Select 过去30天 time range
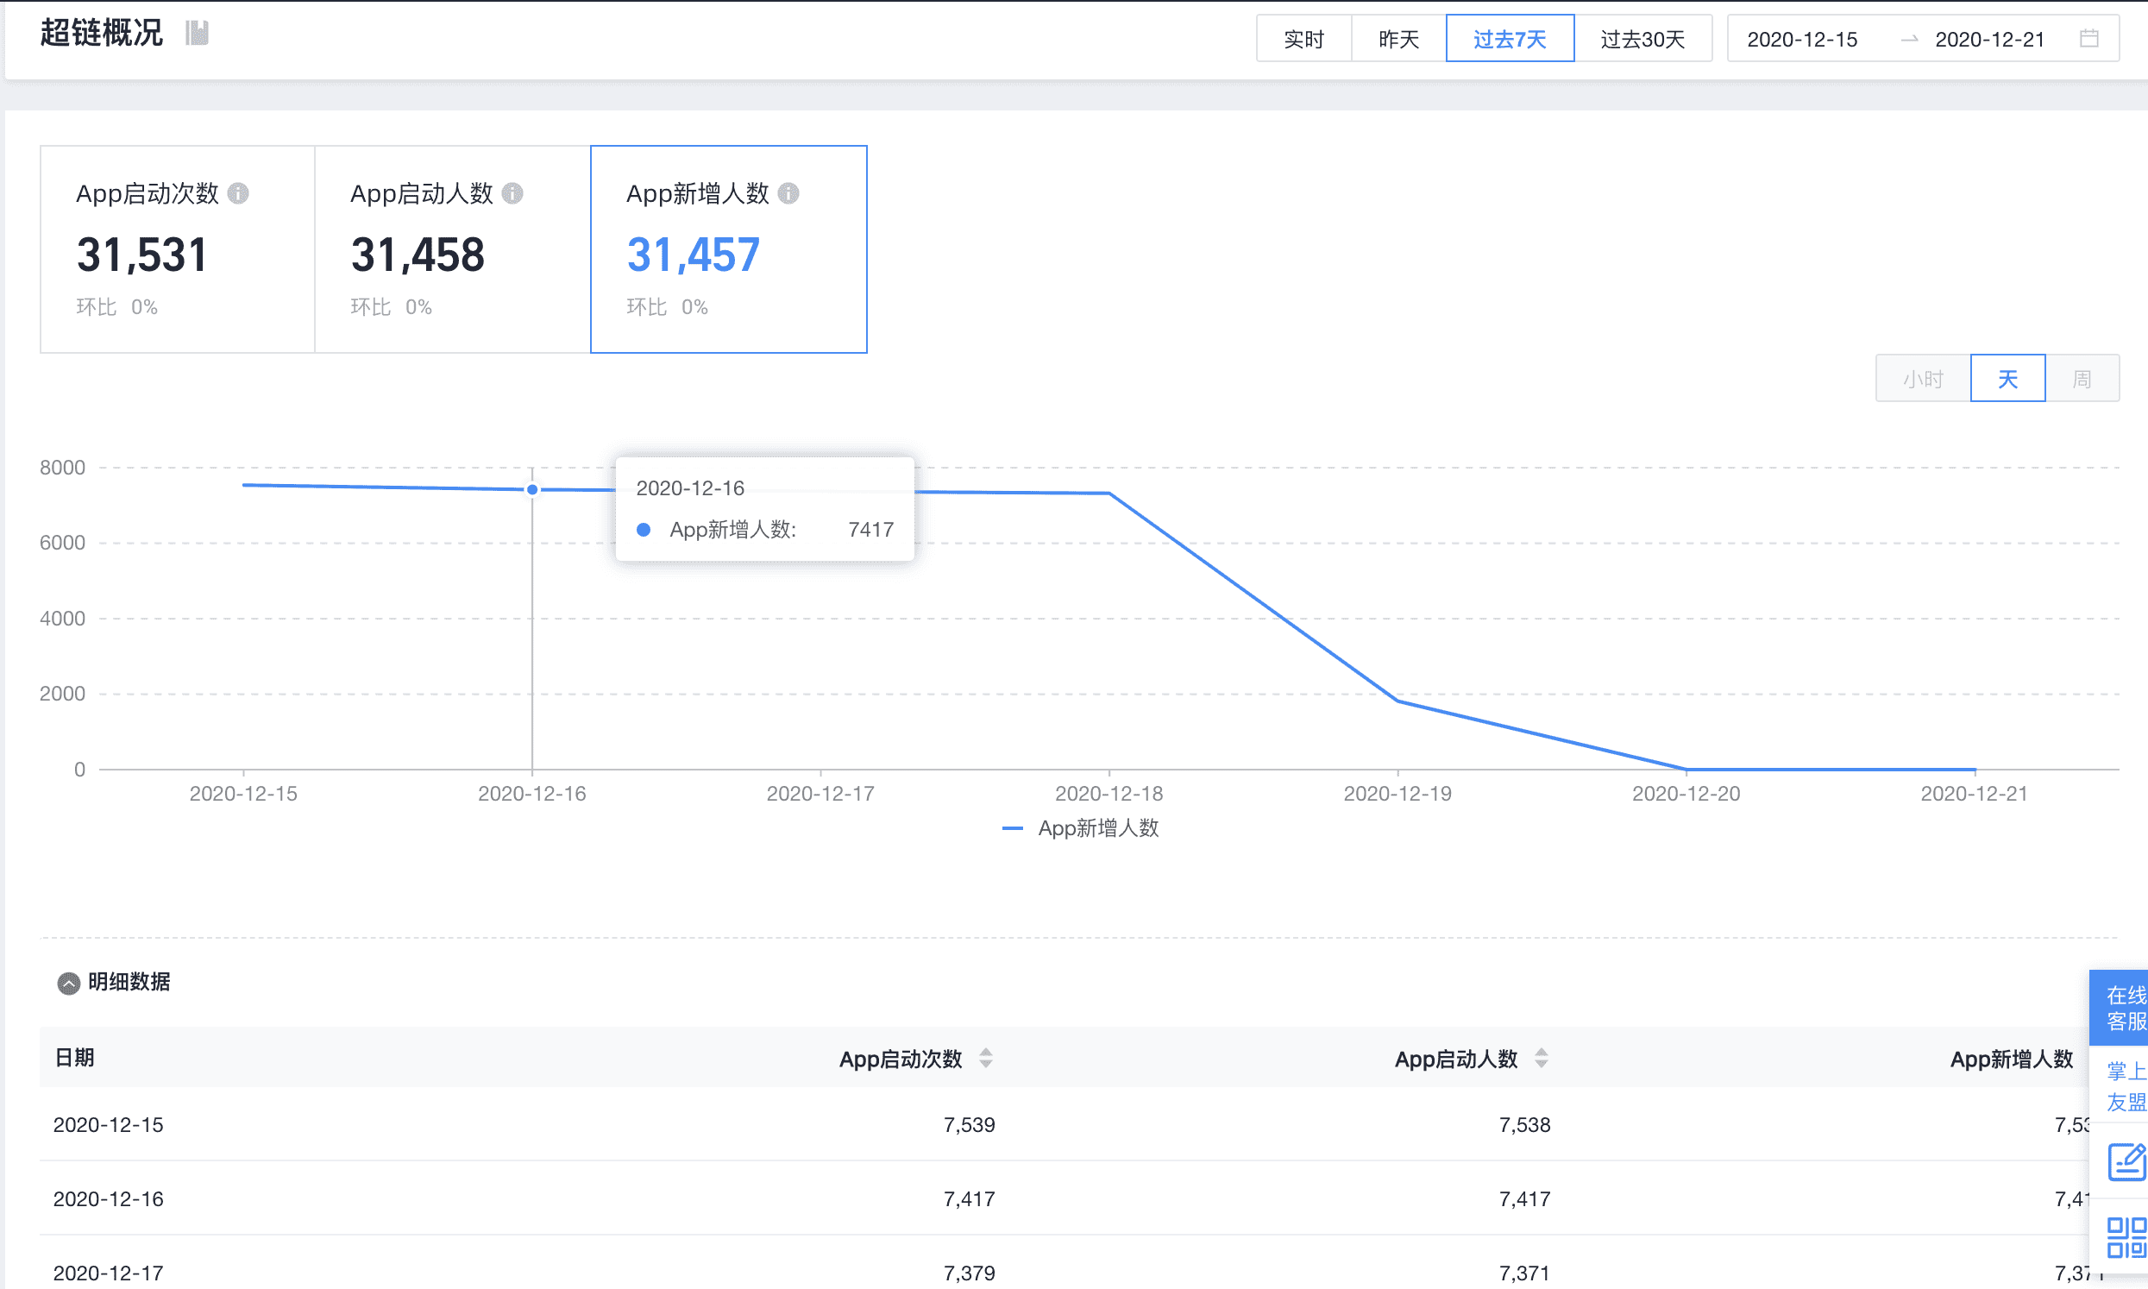Screen dimensions: 2148x1289 pos(1642,38)
